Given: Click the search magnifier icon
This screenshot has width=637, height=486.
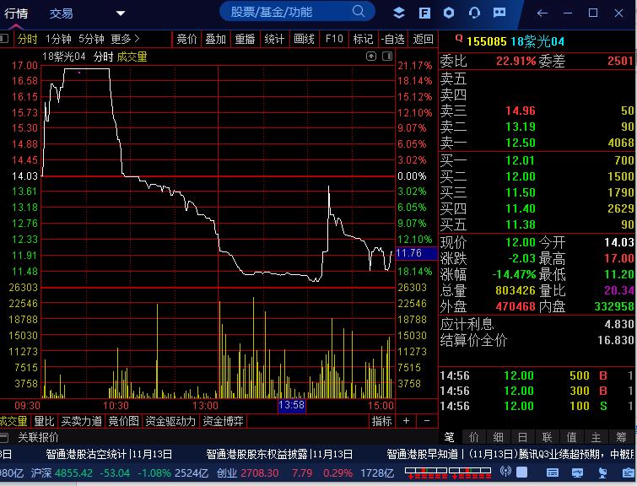Looking at the screenshot, I should click(359, 11).
